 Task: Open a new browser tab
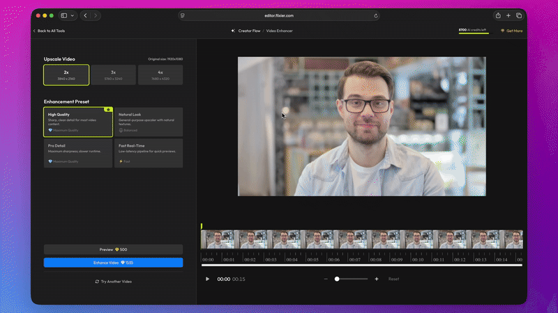(x=508, y=15)
